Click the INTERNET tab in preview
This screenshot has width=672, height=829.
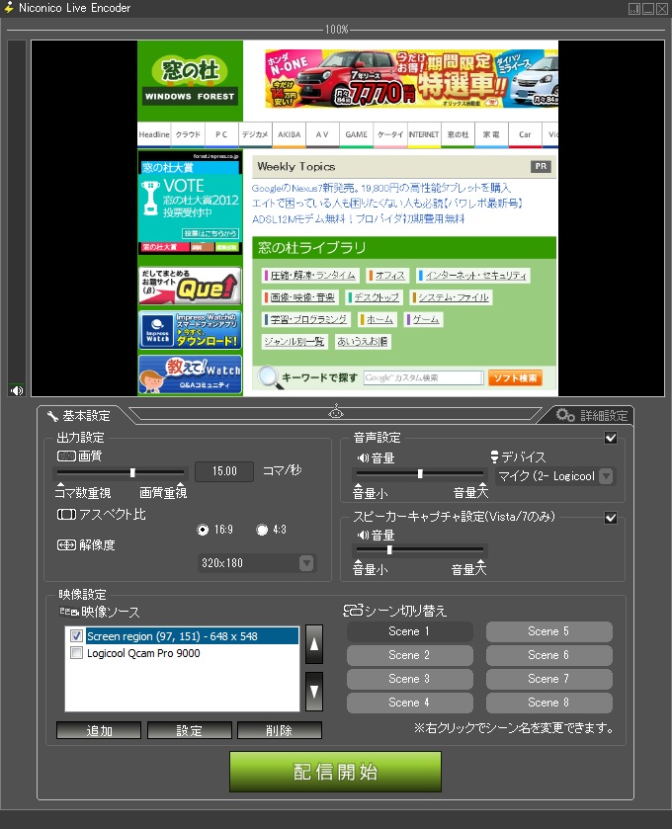point(424,134)
